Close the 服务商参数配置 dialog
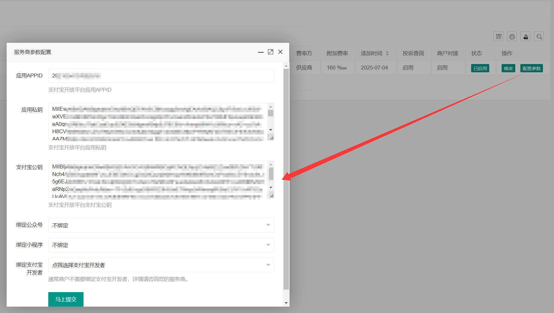554x313 pixels. (280, 52)
